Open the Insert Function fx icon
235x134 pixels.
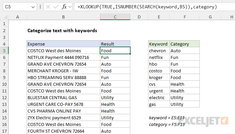[x=64, y=7]
